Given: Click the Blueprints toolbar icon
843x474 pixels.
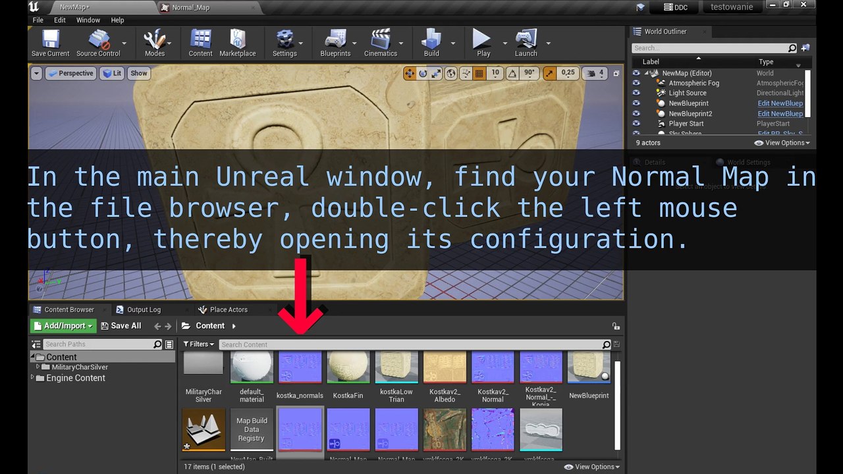Looking at the screenshot, I should click(x=335, y=43).
